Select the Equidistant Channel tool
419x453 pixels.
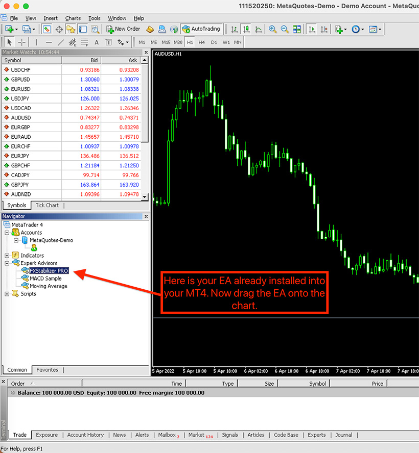click(x=73, y=42)
